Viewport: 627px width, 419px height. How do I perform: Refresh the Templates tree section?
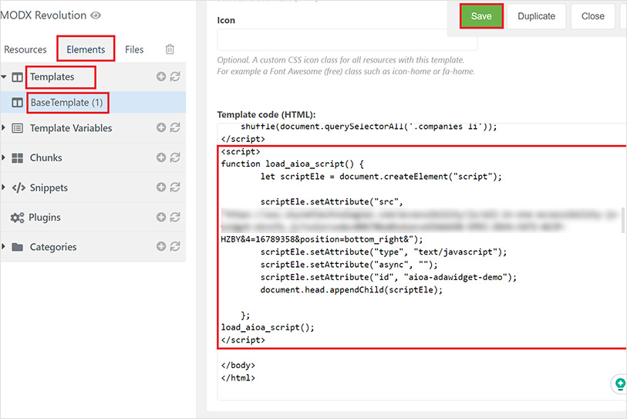175,76
